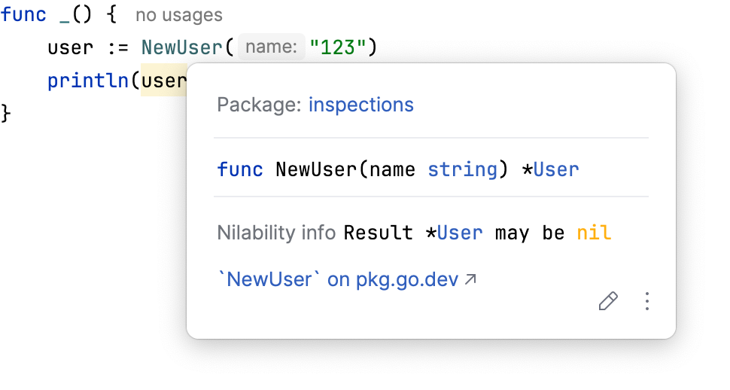Screen dimensions: 730x390
Task: Click the func keyword in the editor
Action: (x=24, y=15)
